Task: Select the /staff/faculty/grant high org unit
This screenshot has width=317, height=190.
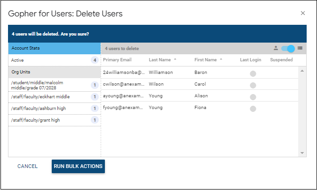Action: click(55, 120)
